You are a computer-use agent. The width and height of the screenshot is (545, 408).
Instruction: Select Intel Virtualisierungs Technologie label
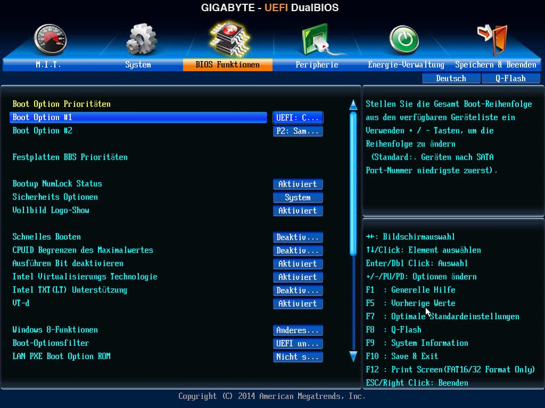pyautogui.click(x=85, y=277)
